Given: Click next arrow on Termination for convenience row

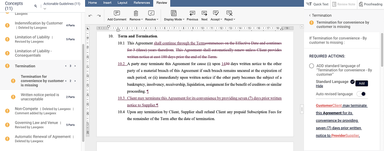Looking at the screenshot, I should tap(75, 81).
